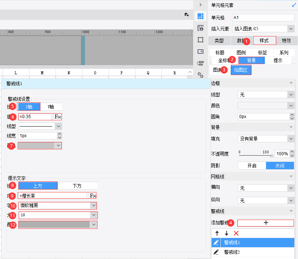The height and width of the screenshot is (259, 298).
Task: Select 警戒线2 in the list
Action: 253,252
